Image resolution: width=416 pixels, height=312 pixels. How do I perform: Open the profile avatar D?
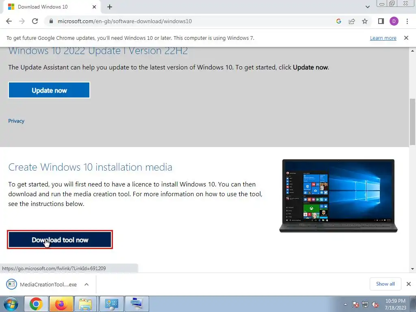coord(394,21)
